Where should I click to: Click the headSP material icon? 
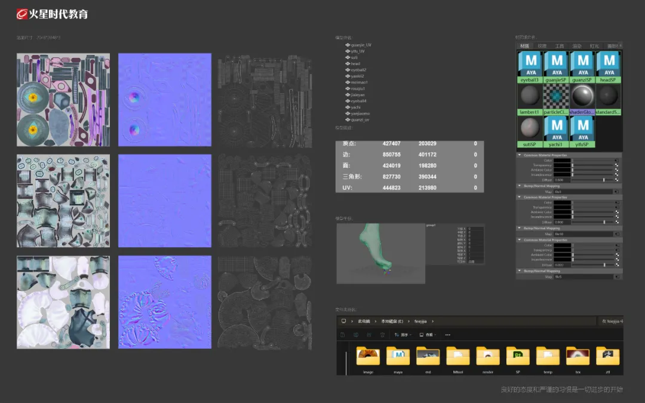pos(609,63)
